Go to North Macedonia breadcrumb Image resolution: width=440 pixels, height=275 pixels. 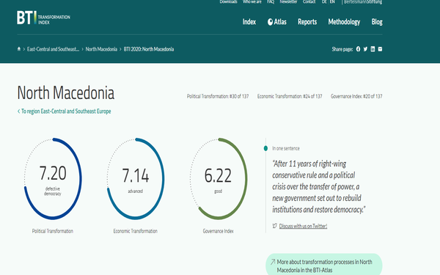(101, 49)
